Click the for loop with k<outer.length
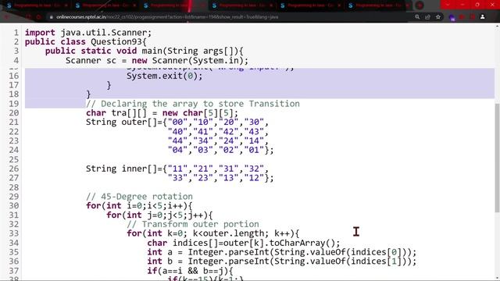This screenshot has width=500, height=281. tap(212, 233)
